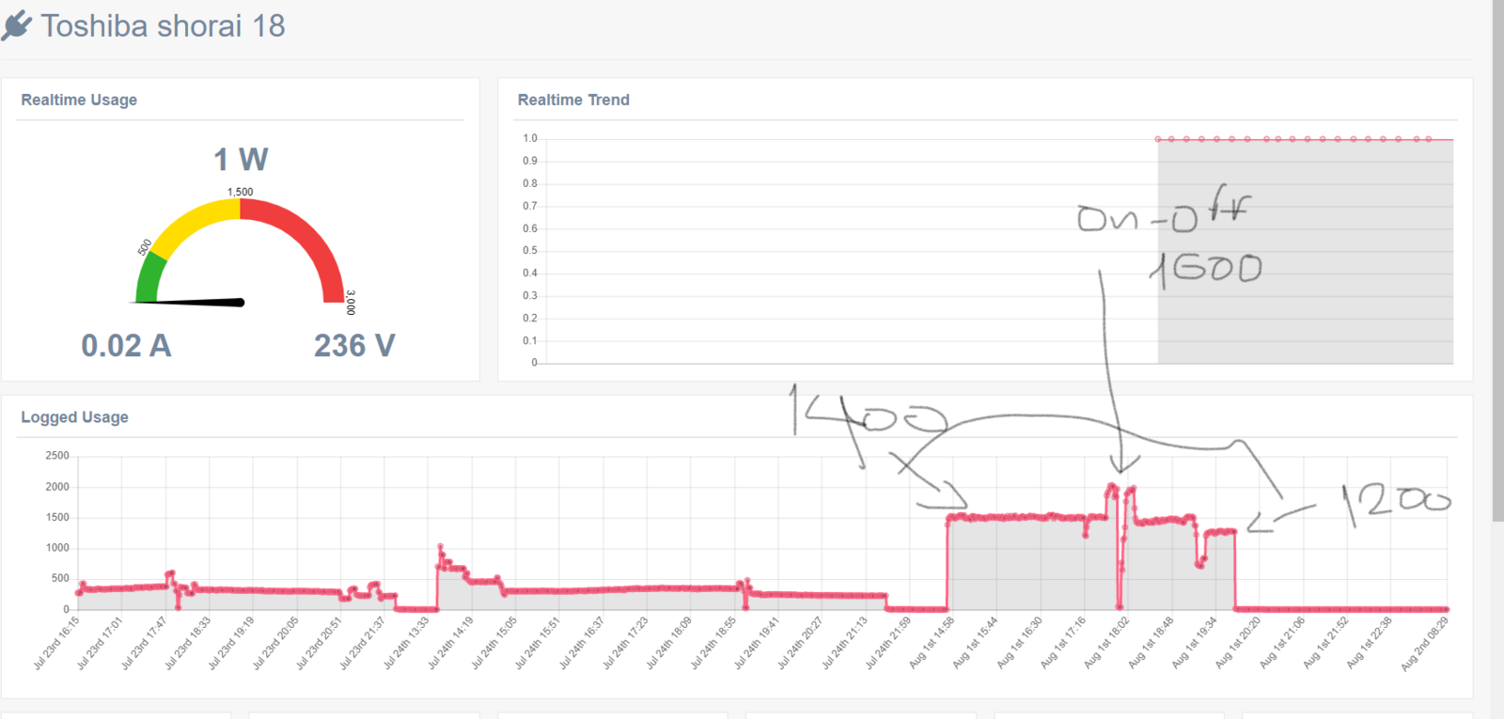1504x719 pixels.
Task: Click the Aug 2nd 08:29 axis label
Action: (1425, 643)
